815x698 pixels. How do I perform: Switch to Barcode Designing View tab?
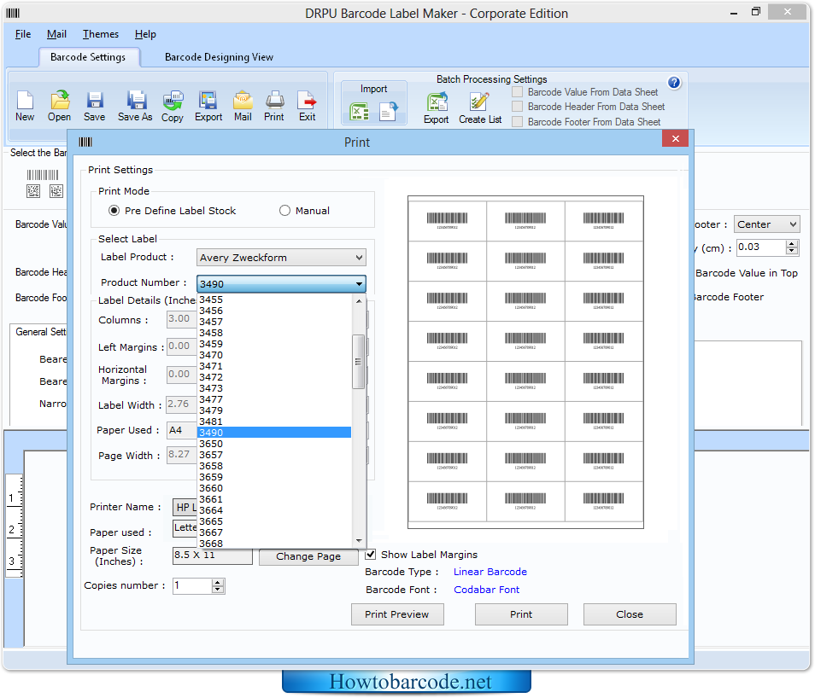click(x=219, y=57)
